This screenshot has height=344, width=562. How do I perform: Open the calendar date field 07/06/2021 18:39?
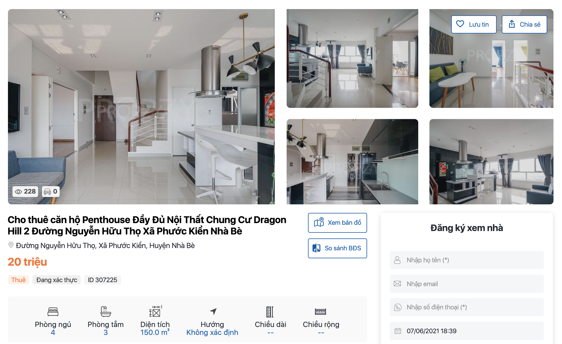tap(467, 331)
